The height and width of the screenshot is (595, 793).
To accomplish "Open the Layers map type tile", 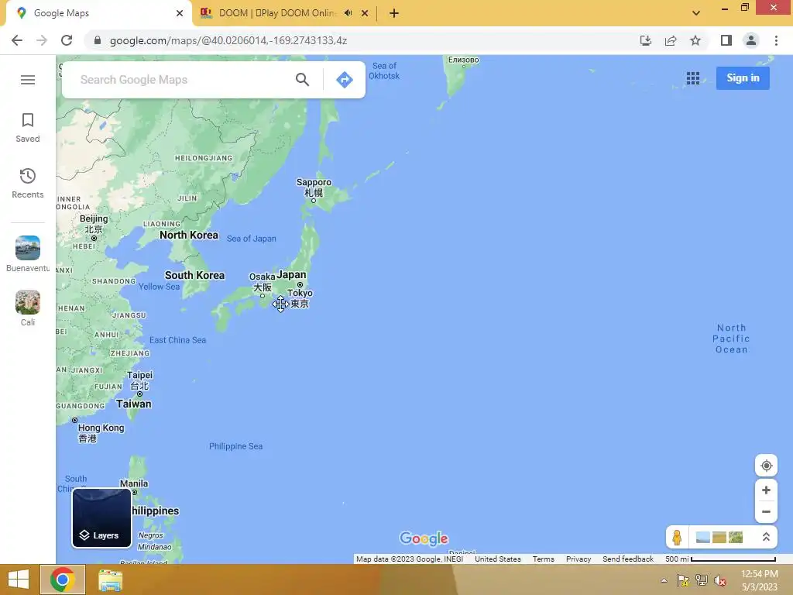I will click(101, 518).
